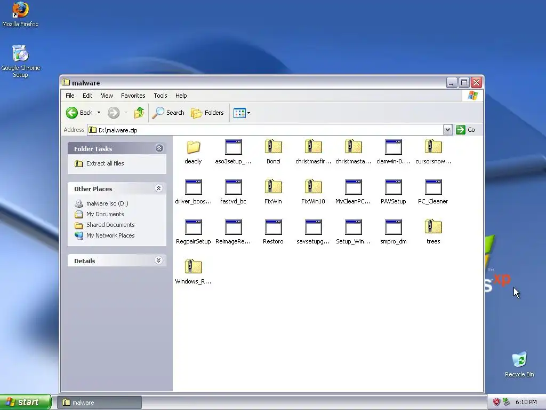Open the File menu
The height and width of the screenshot is (410, 546).
click(x=70, y=96)
